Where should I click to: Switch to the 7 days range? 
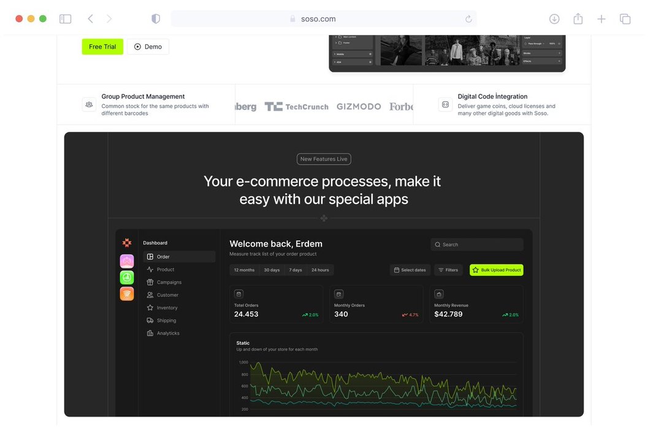pyautogui.click(x=295, y=270)
